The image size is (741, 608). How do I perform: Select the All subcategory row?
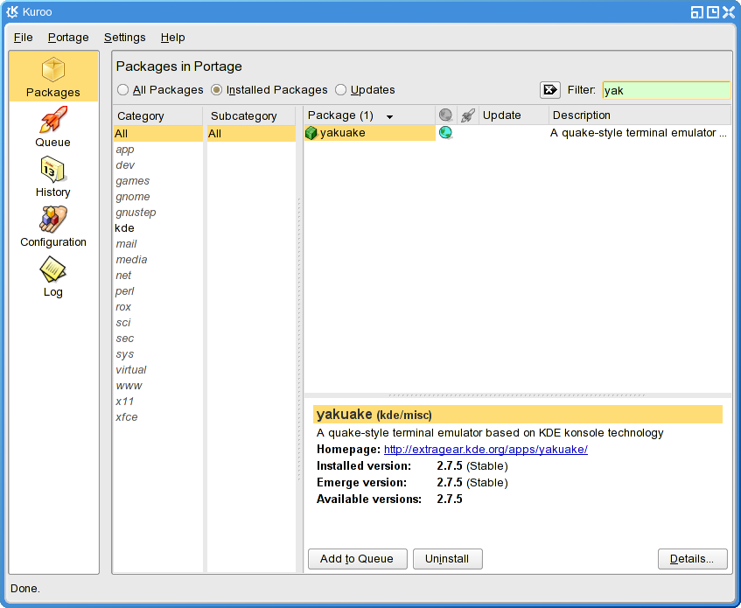(251, 134)
